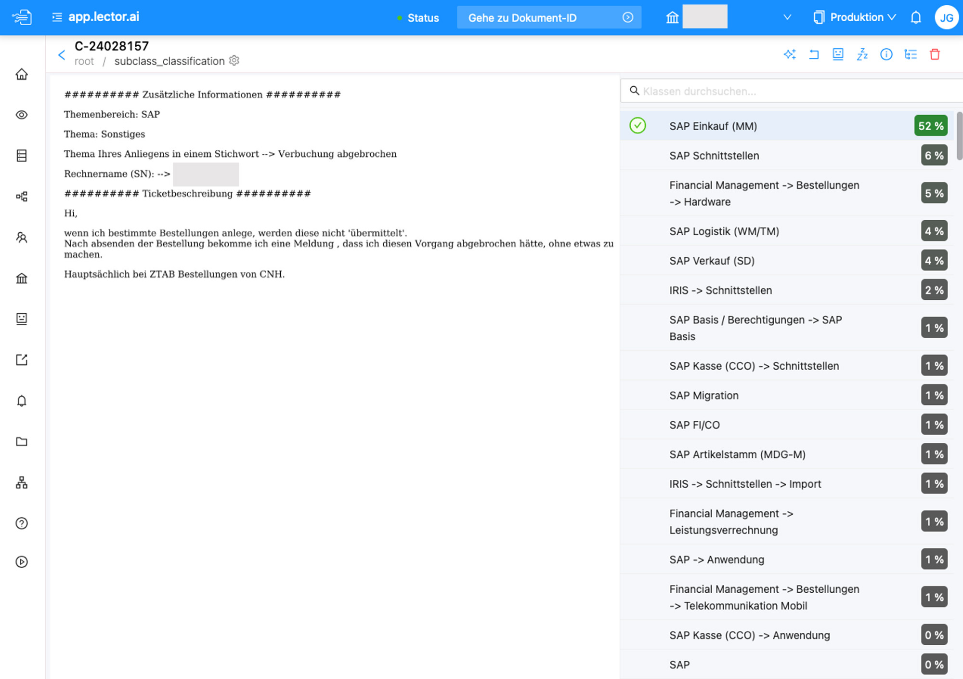Expand the organization chevron dropdown

(787, 18)
